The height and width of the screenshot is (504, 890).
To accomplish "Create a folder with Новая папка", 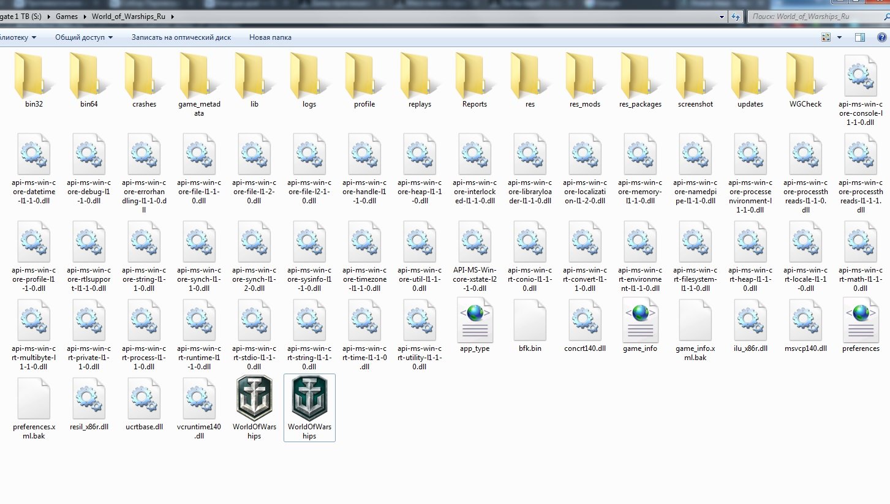I will pyautogui.click(x=270, y=37).
